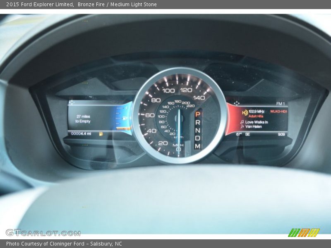This screenshot has width=331, height=248.
Task: Select the fuel pump icon near the odometer
Action: click(101, 133)
